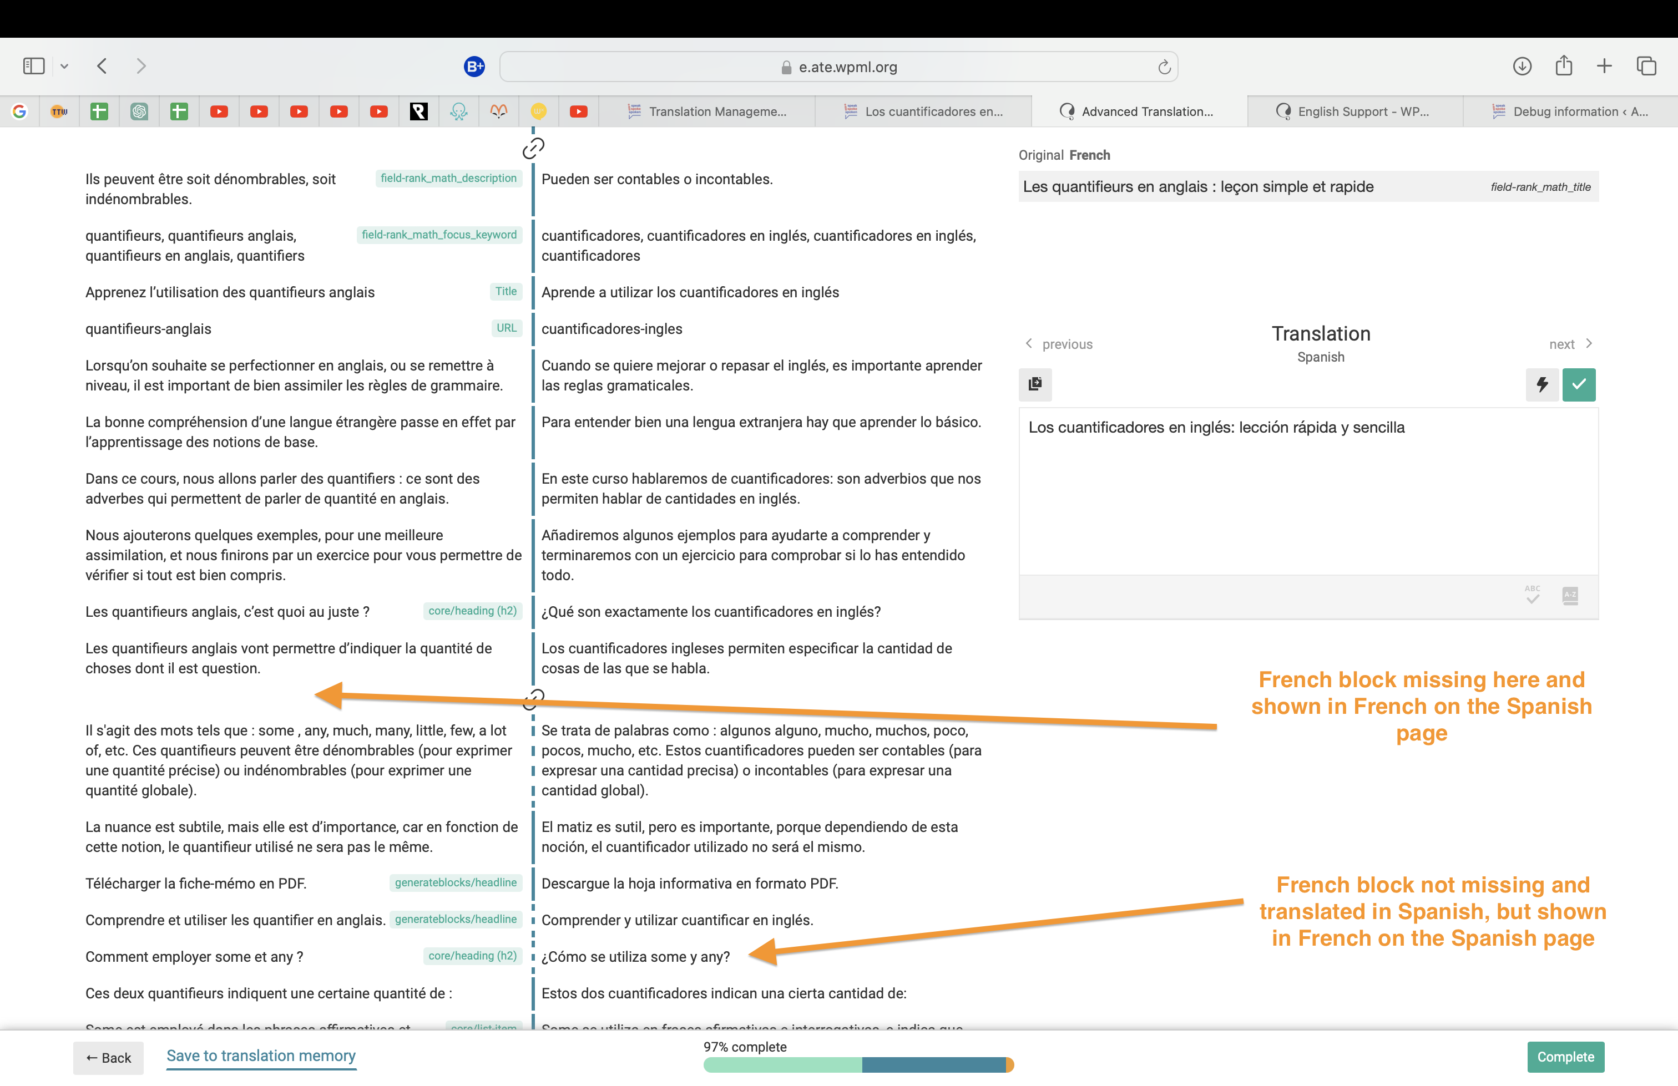Select the Advanced Translation tab

click(x=1139, y=111)
